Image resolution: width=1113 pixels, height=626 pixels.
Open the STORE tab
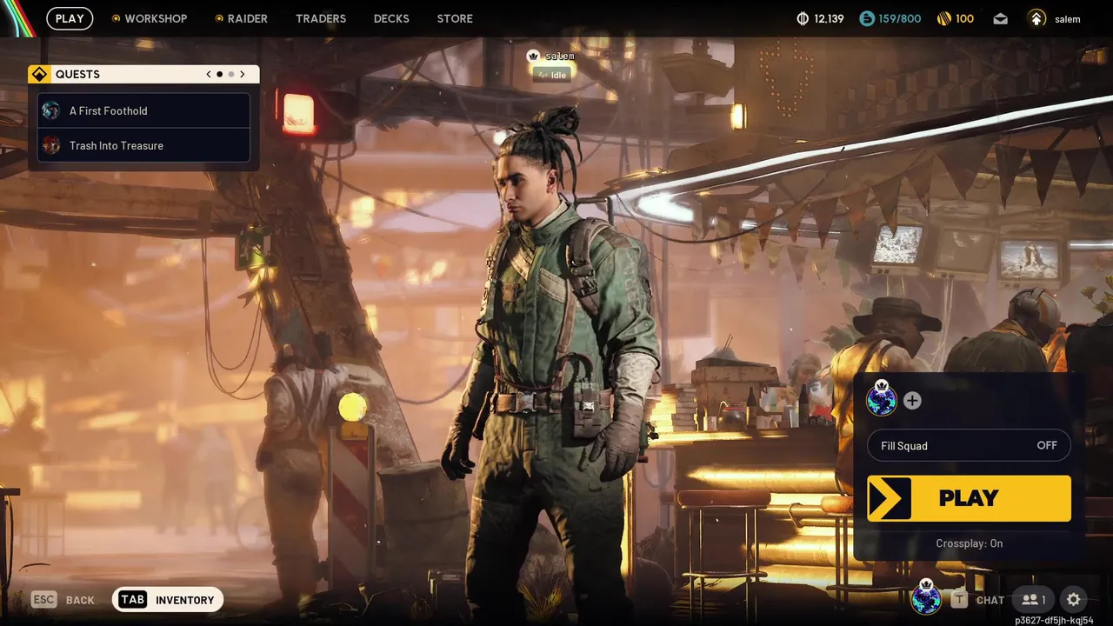tap(455, 18)
